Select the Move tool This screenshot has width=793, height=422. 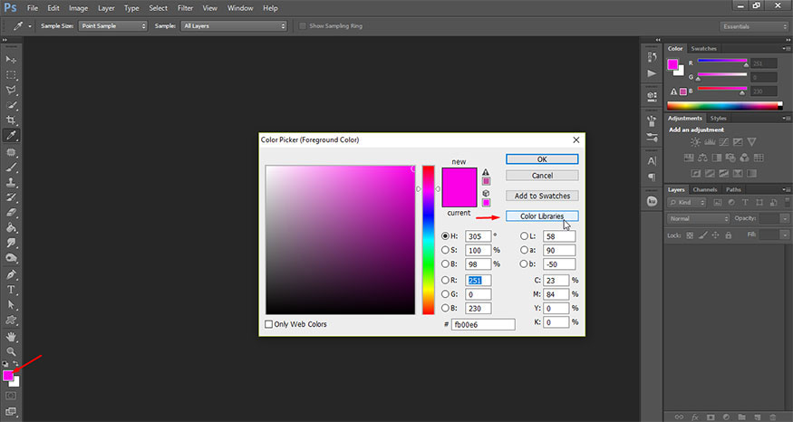coord(12,59)
